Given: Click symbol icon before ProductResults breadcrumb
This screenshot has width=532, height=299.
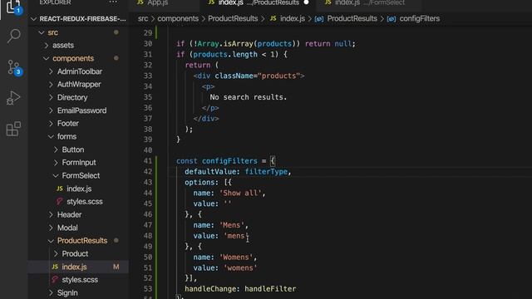Looking at the screenshot, I should coord(319,19).
